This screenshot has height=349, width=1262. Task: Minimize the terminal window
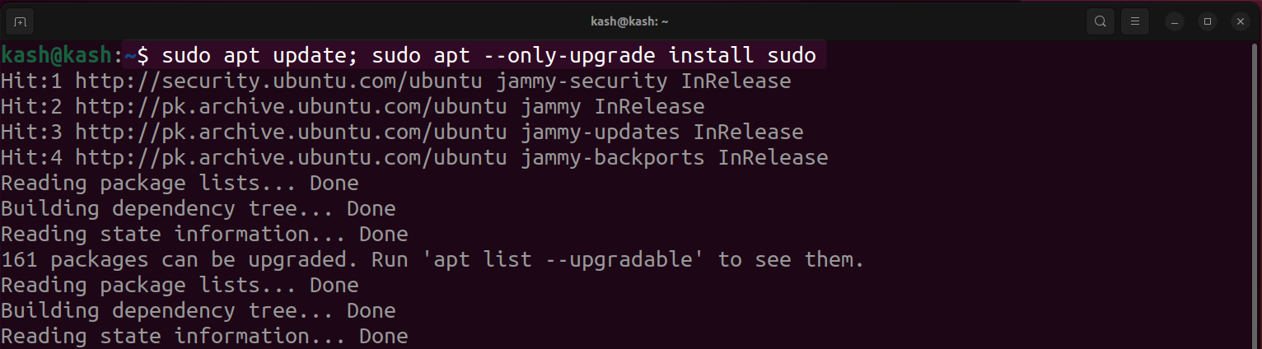[1174, 21]
